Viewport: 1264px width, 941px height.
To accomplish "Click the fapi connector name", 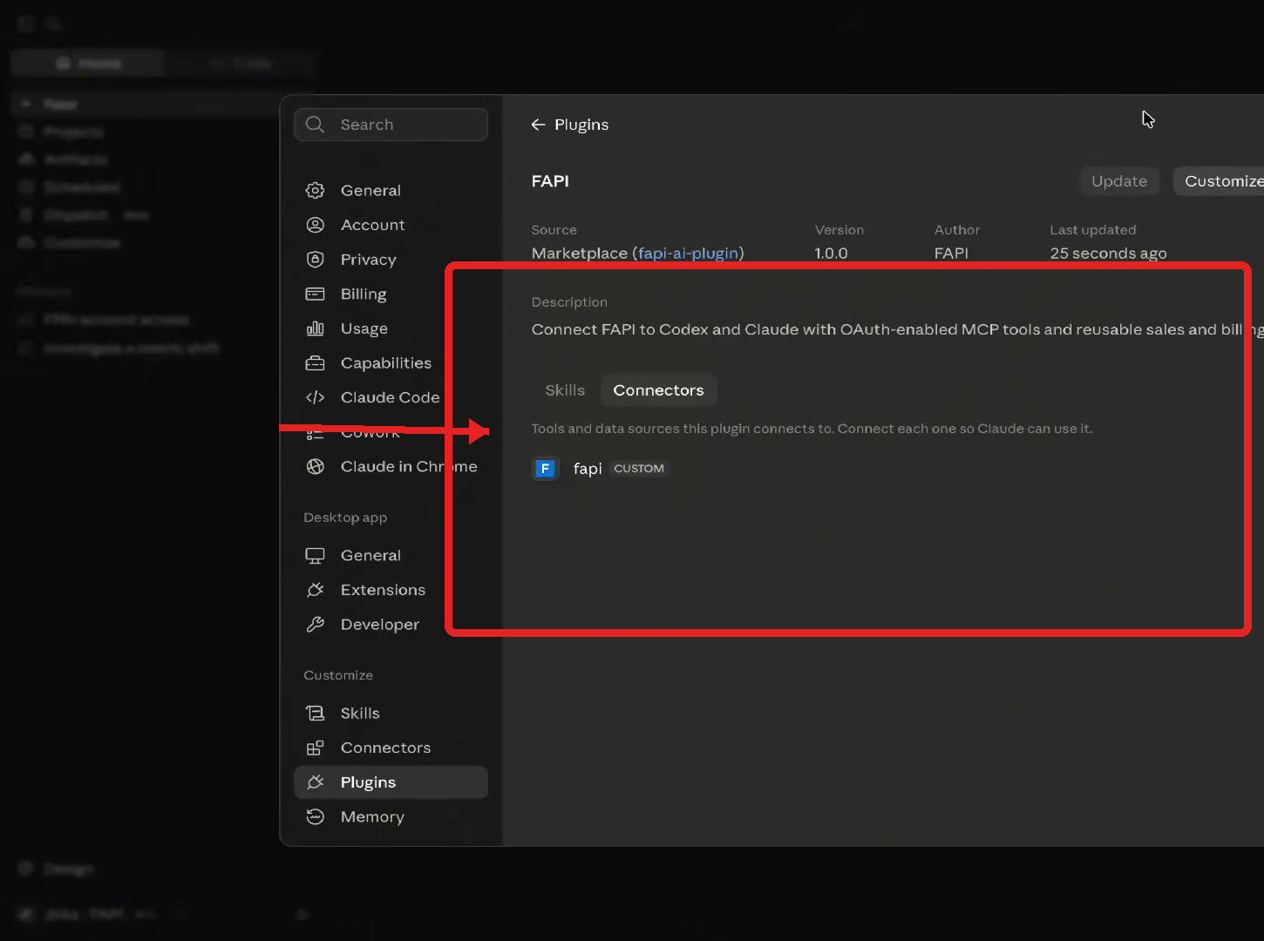I will click(588, 469).
